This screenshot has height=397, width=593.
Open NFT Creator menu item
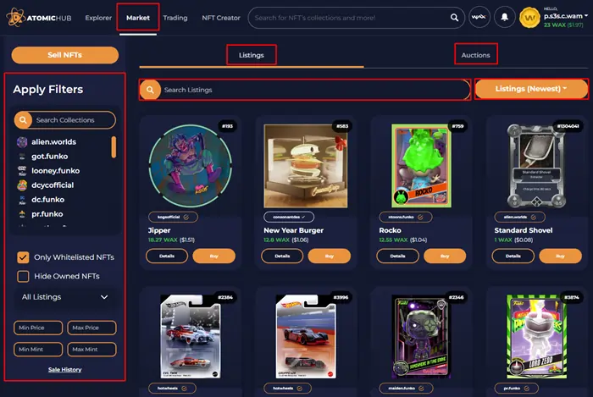pos(221,18)
